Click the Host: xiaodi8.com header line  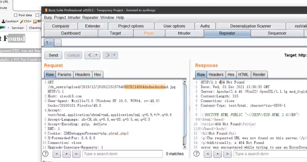[x=65, y=96]
